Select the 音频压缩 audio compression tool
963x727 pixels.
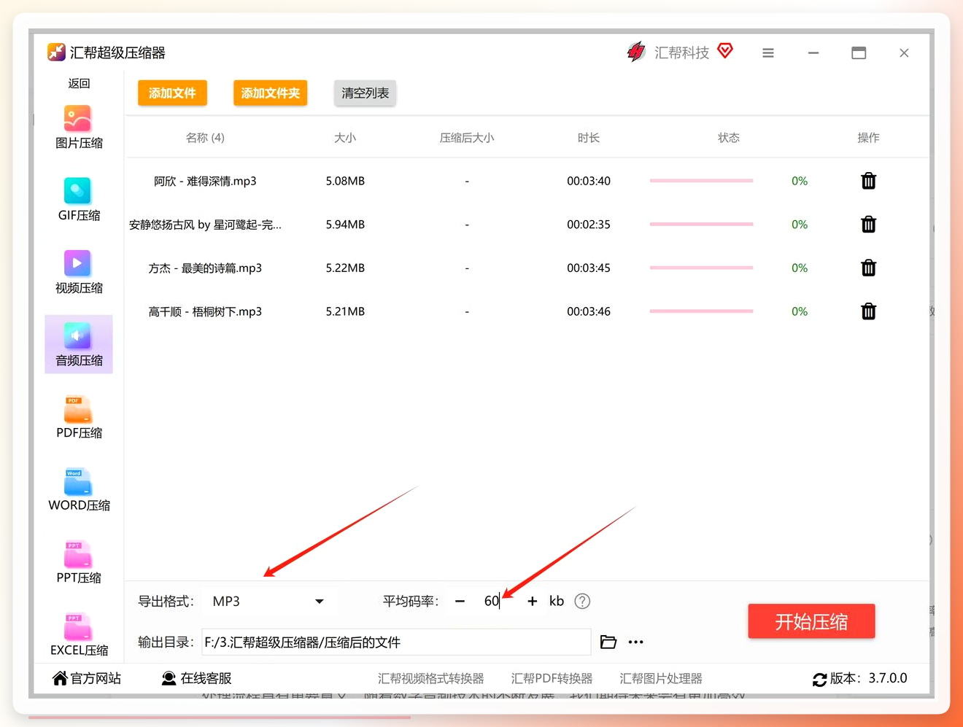pyautogui.click(x=79, y=344)
